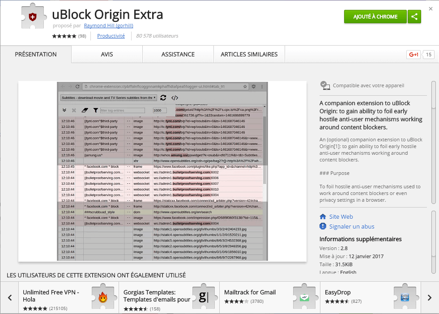Click the share icon button
The height and width of the screenshot is (314, 439).
pyautogui.click(x=414, y=17)
